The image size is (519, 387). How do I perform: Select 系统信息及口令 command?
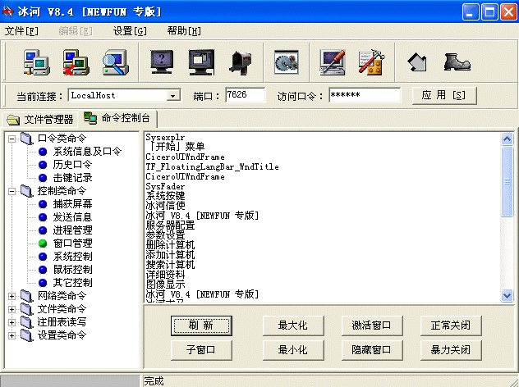(87, 152)
